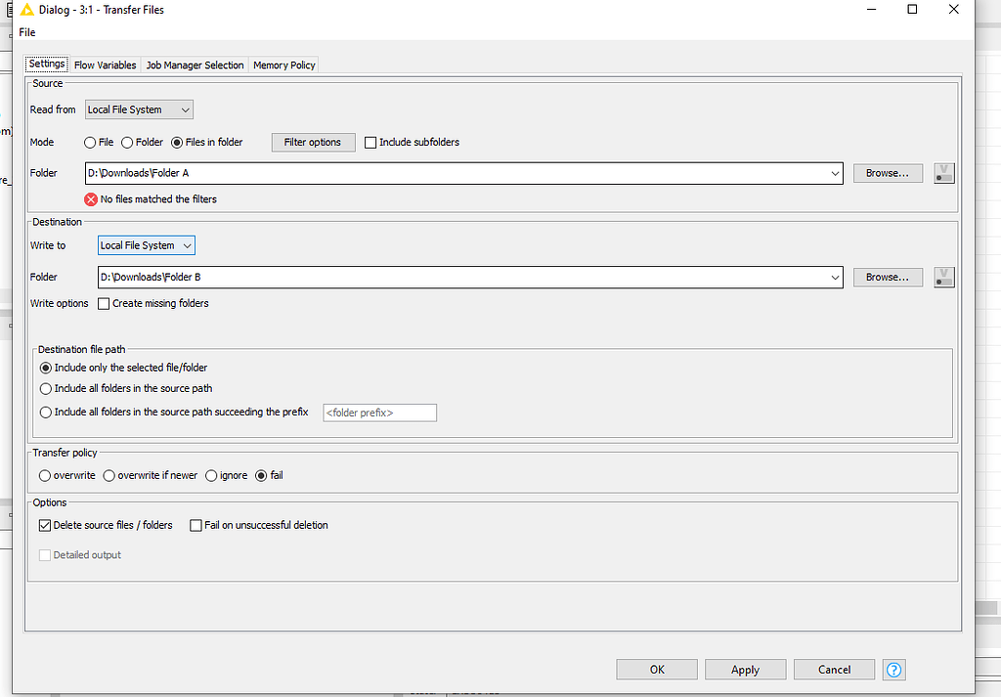This screenshot has height=697, width=1001.
Task: Click the flow variable icon beside source Browse
Action: click(943, 173)
